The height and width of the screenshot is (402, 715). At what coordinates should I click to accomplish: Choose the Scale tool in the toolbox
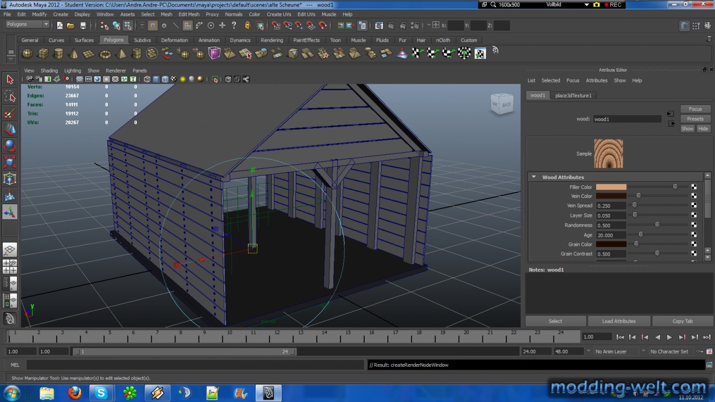[10, 163]
